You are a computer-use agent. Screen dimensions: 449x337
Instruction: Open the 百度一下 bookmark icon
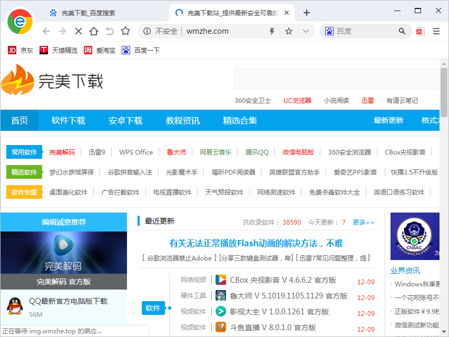125,50
